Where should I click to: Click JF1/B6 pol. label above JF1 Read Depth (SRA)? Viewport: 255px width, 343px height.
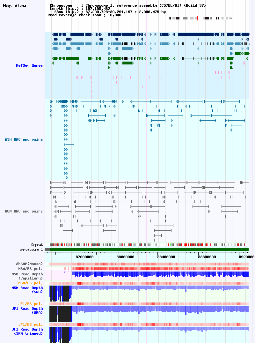(x=30, y=304)
